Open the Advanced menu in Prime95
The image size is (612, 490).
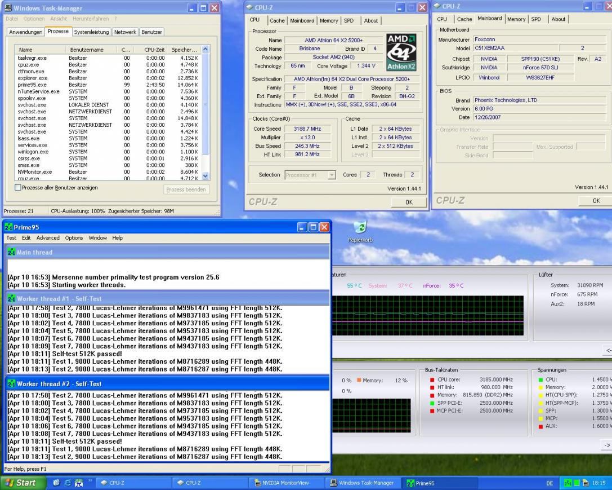(x=48, y=237)
